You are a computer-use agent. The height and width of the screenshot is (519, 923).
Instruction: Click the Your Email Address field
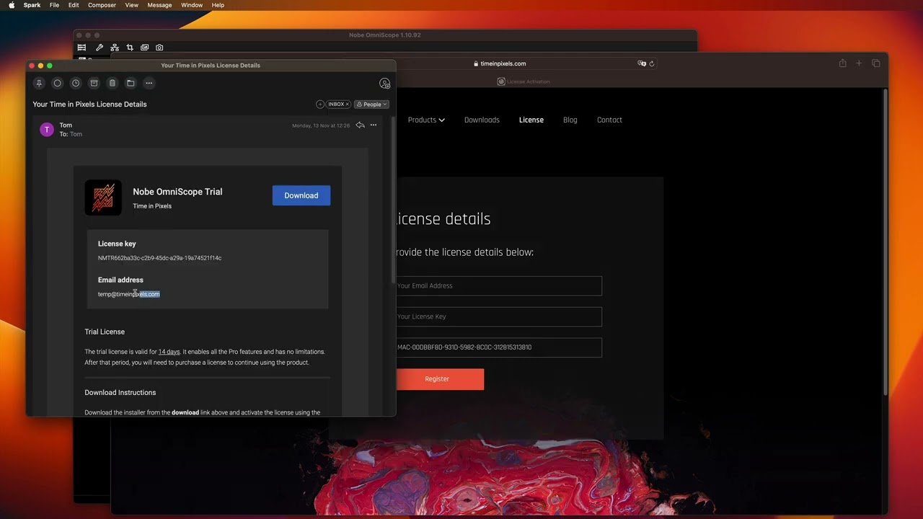point(499,285)
